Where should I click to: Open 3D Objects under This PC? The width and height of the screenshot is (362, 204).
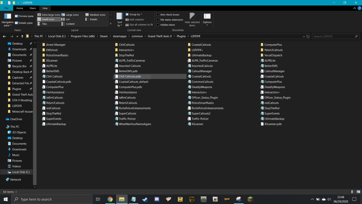[x=17, y=132]
